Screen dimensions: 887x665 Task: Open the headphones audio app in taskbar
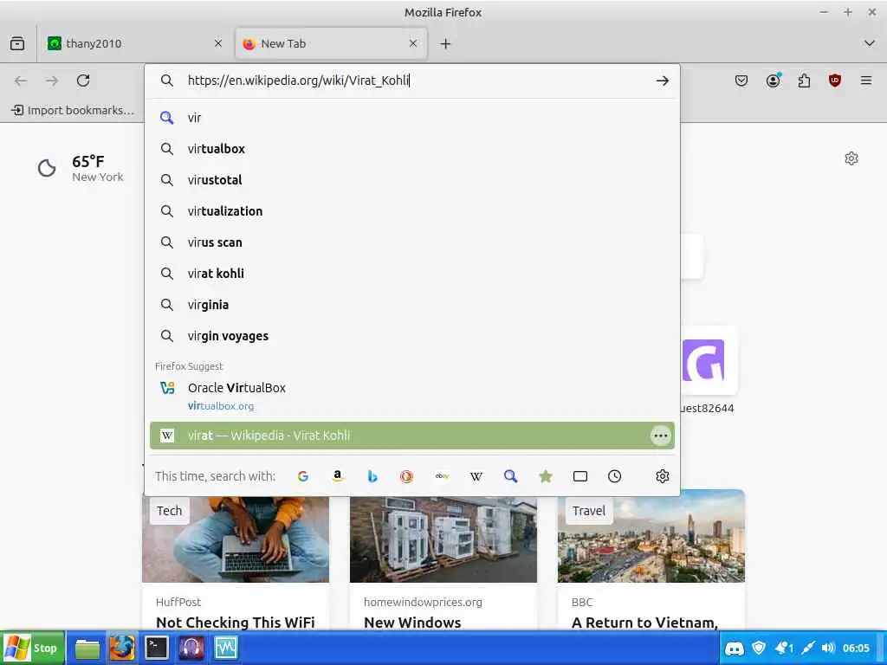[x=191, y=649]
